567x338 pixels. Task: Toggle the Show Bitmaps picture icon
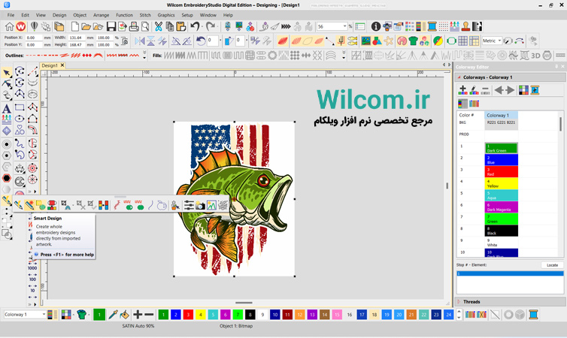366,41
